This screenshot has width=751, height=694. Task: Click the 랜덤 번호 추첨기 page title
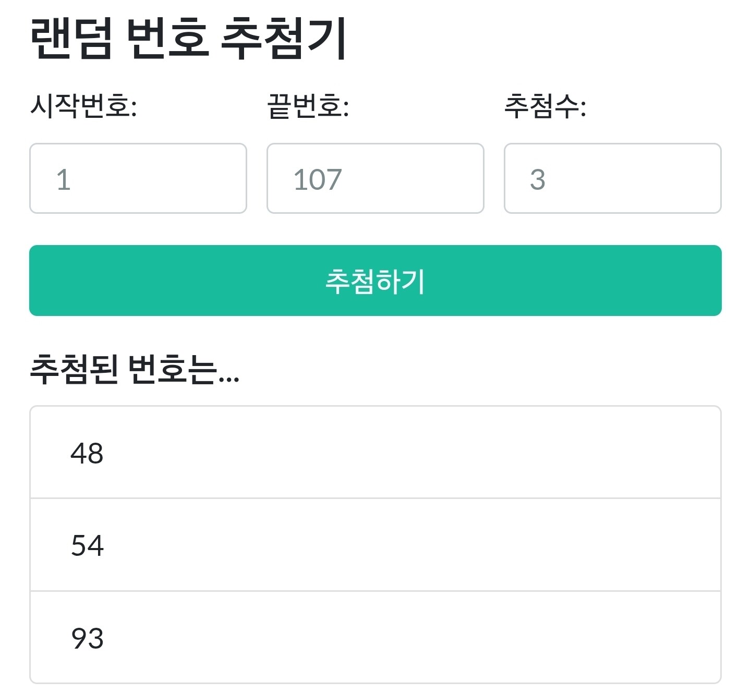pos(188,39)
